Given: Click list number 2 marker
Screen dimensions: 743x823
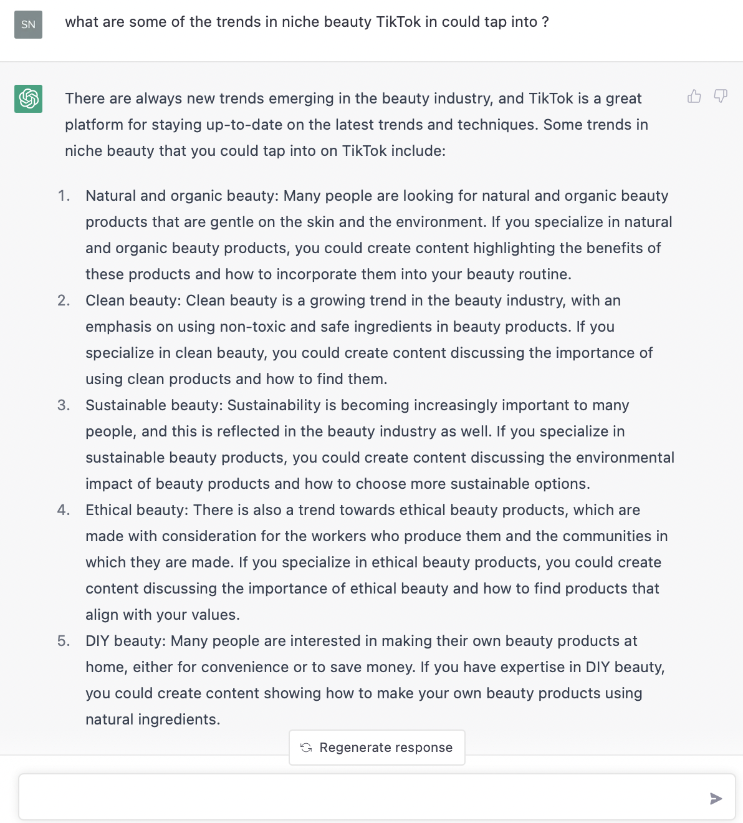Looking at the screenshot, I should (64, 301).
